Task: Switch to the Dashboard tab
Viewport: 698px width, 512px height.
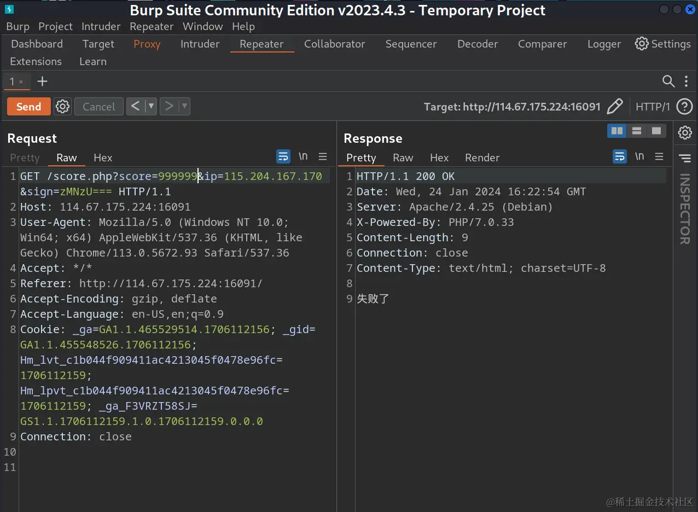Action: pos(37,44)
